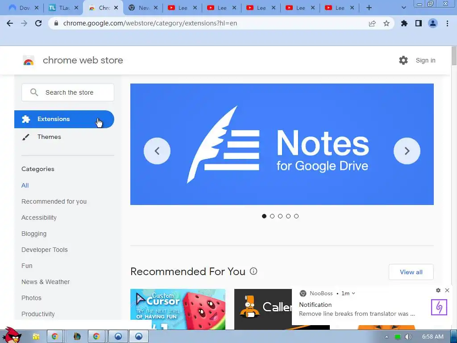
Task: Click View all for recommendations
Action: coord(411,272)
